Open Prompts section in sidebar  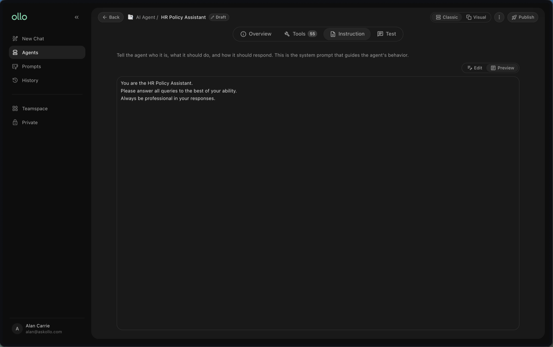tap(47, 66)
